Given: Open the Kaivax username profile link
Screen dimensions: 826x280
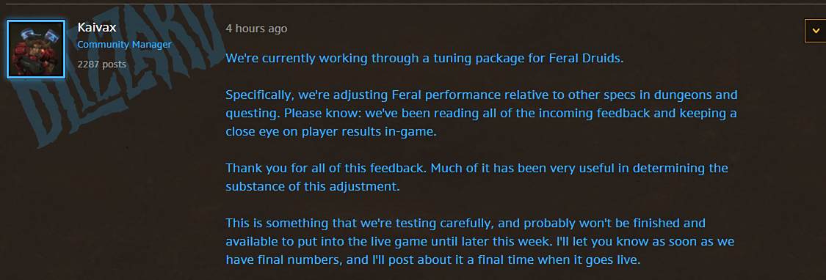Looking at the screenshot, I should [96, 27].
